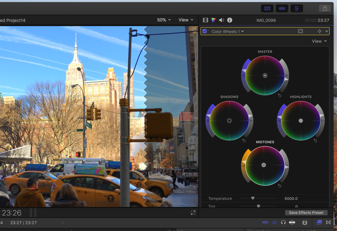Image resolution: width=337 pixels, height=231 pixels.
Task: Open the View dropdown in the inspector
Action: pos(318,41)
